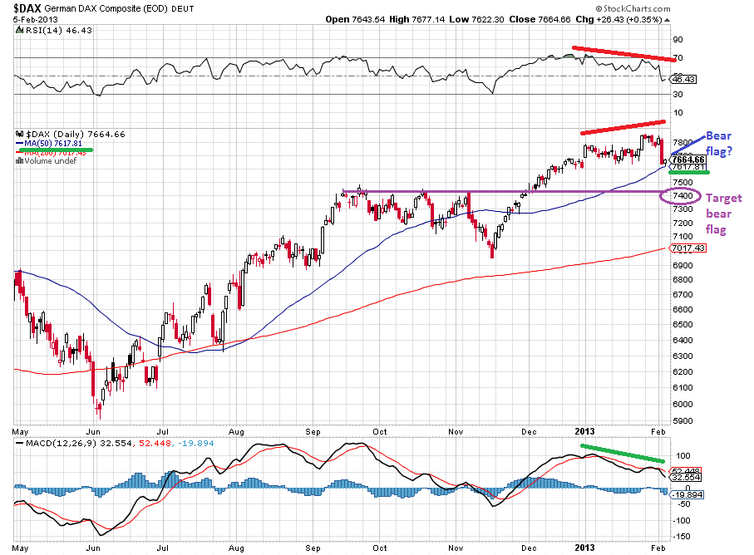Click the boxed 46.43 RSI axis label
Screen dimensions: 754x555
pos(684,79)
